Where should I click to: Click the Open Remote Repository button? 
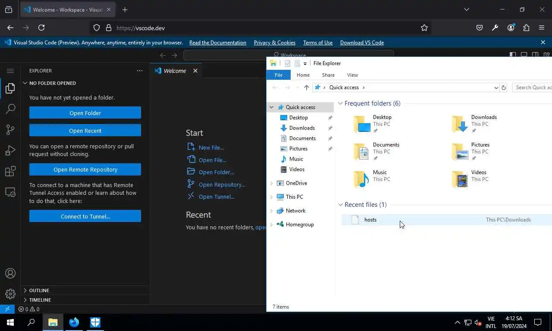(x=85, y=169)
